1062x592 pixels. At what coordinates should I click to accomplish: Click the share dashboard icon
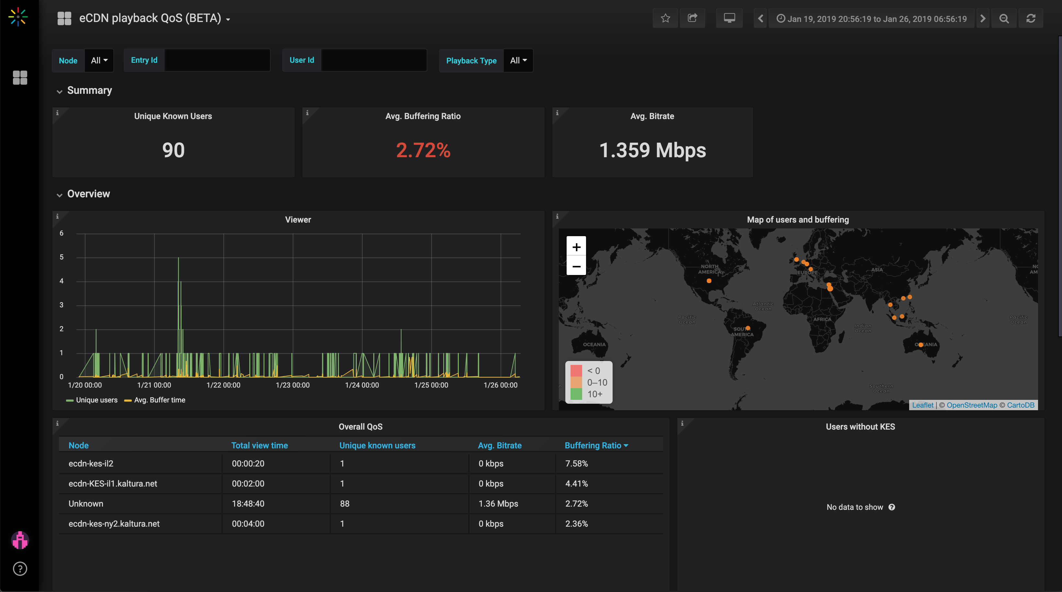click(692, 18)
